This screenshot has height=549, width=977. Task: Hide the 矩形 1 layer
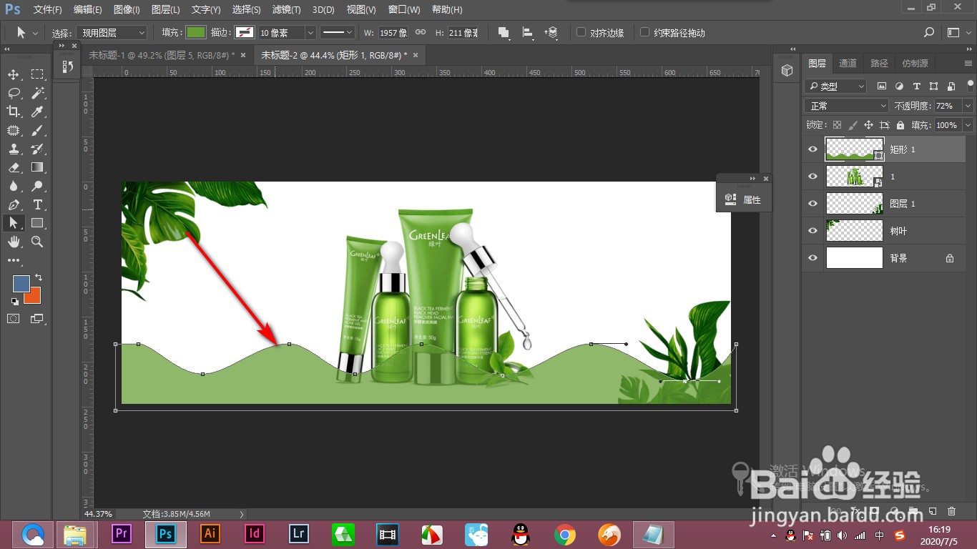[x=812, y=149]
